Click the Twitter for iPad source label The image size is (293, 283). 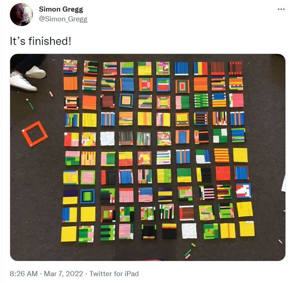point(114,274)
